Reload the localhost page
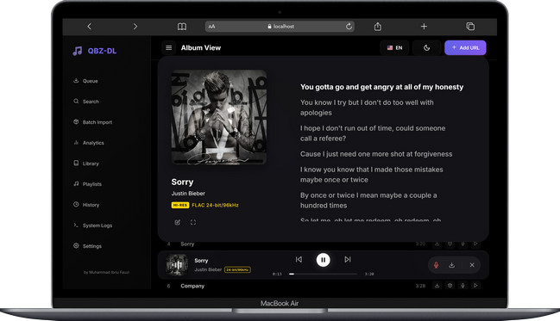560x321 pixels. [349, 26]
